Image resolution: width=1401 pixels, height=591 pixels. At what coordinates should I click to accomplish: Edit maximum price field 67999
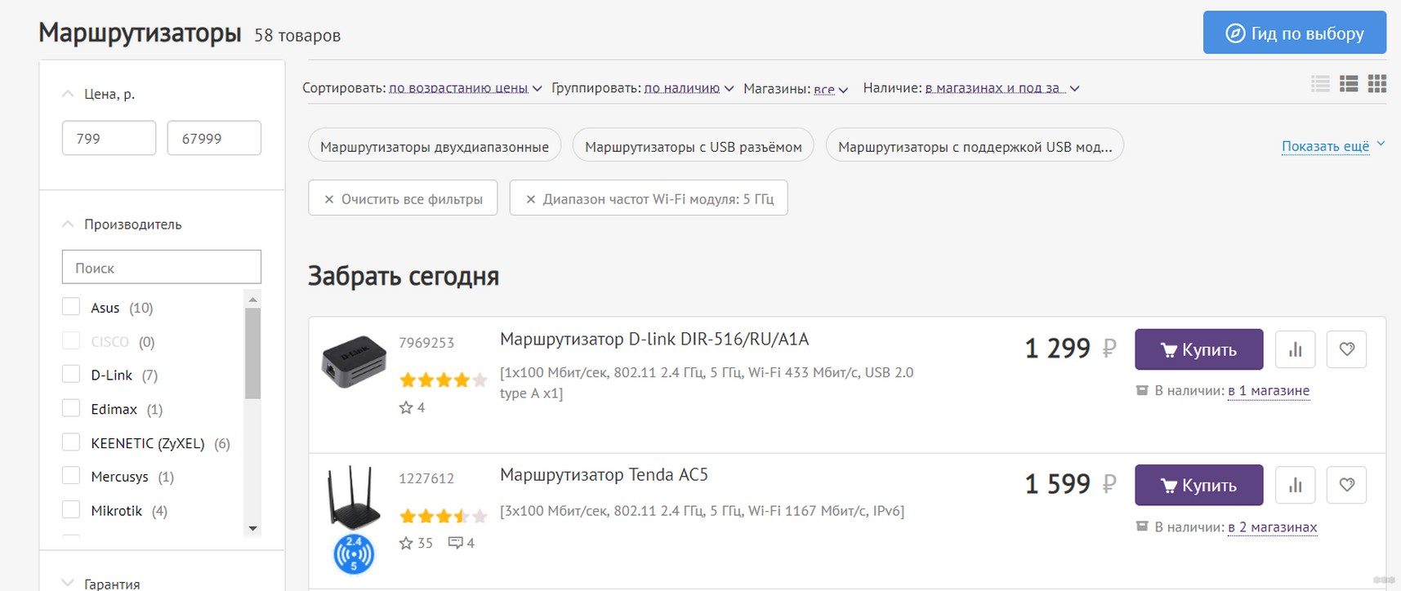[214, 138]
